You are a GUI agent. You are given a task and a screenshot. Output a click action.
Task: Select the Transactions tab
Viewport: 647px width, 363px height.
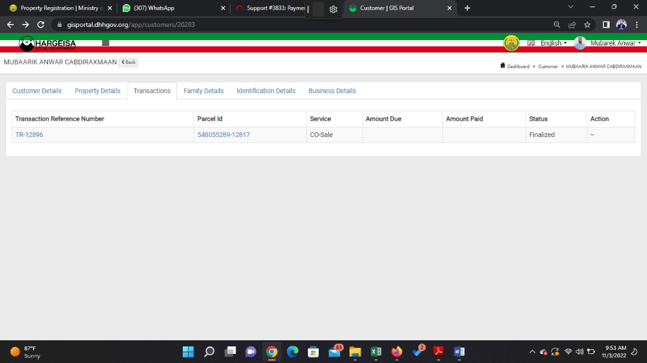tap(152, 91)
